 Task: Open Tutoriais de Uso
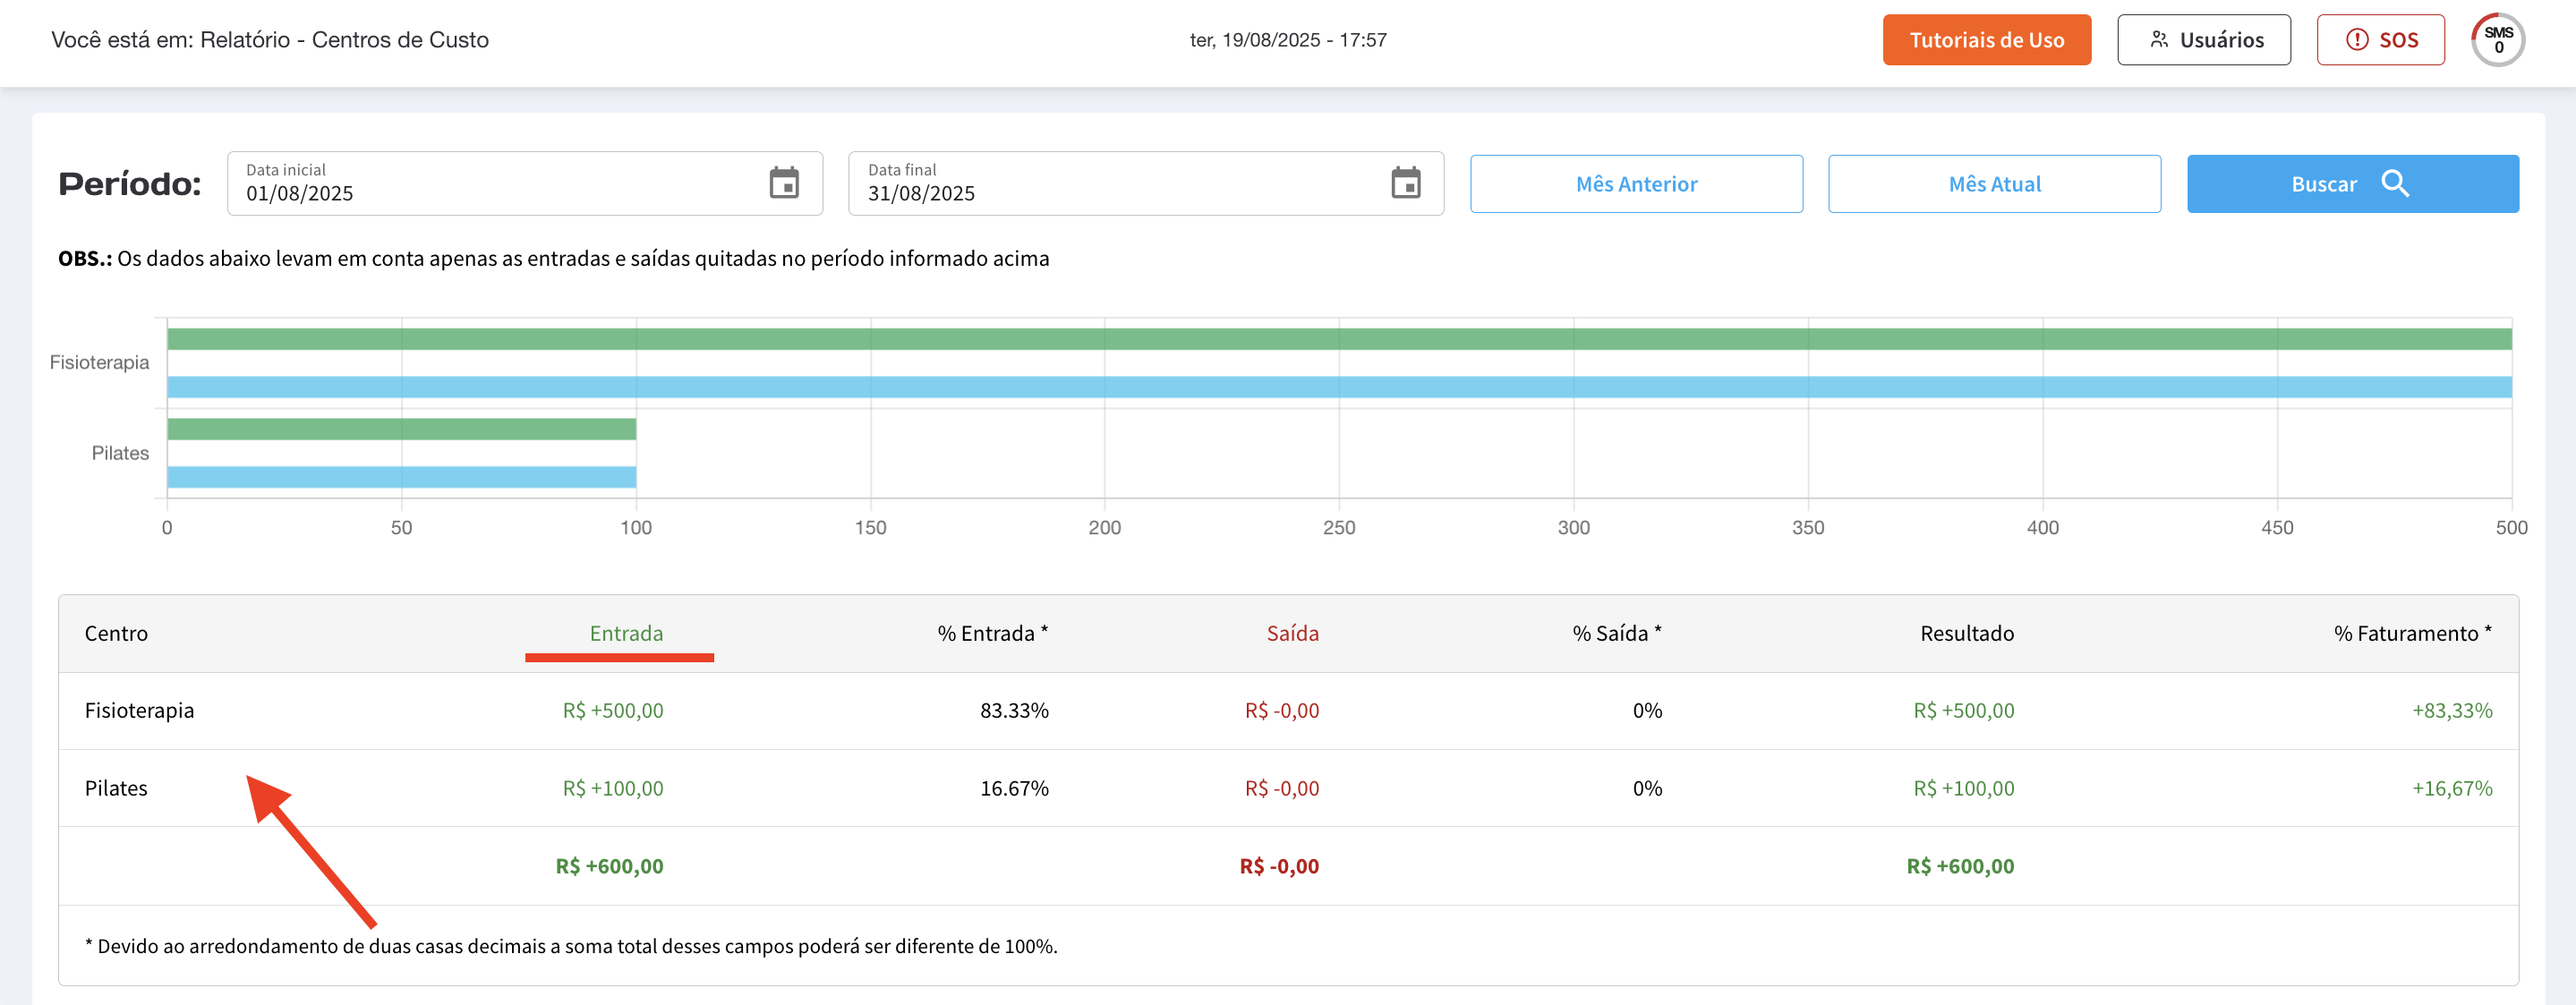point(1986,40)
